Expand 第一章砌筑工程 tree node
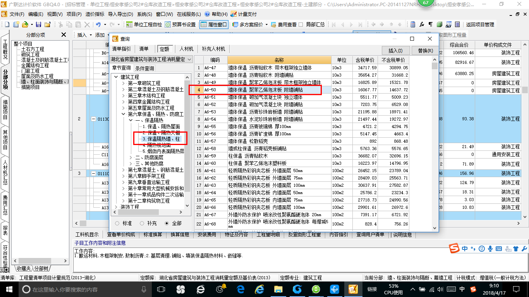Image resolution: width=529 pixels, height=297 pixels. 123,83
